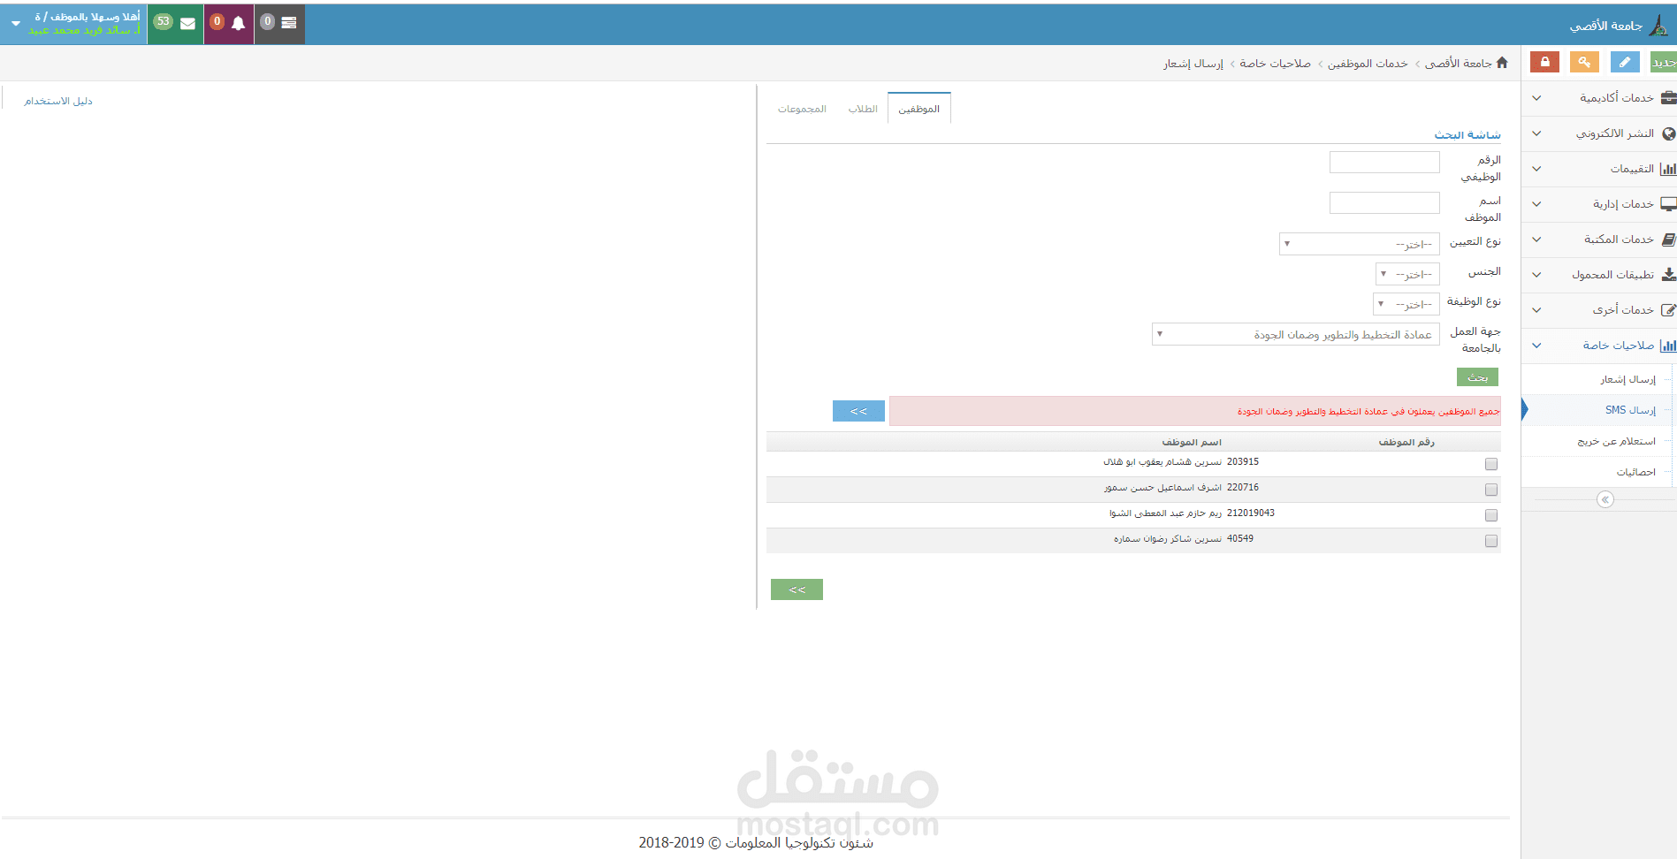
Task: Switch to the المجموعات tab
Action: pyautogui.click(x=802, y=109)
